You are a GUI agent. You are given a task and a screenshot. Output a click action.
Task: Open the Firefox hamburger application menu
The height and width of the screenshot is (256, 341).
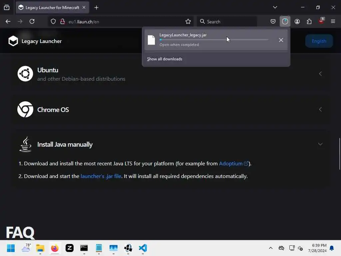pyautogui.click(x=333, y=22)
